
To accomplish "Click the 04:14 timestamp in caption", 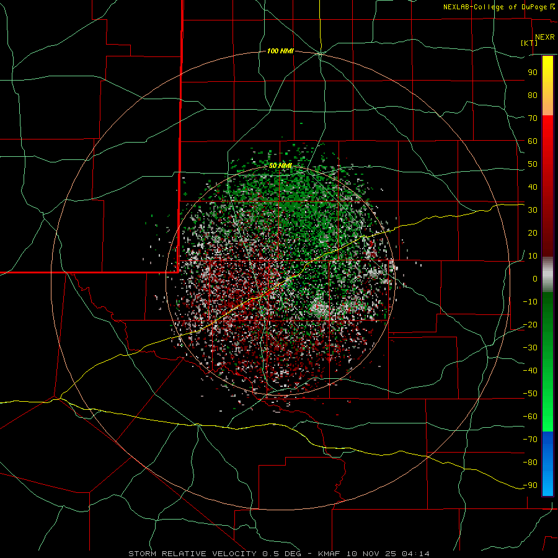I will (x=415, y=554).
